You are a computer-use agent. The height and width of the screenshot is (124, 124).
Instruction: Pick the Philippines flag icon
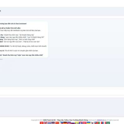(61, 123)
